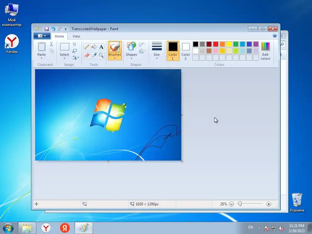Click the Undo arrow in title bar

point(53,29)
